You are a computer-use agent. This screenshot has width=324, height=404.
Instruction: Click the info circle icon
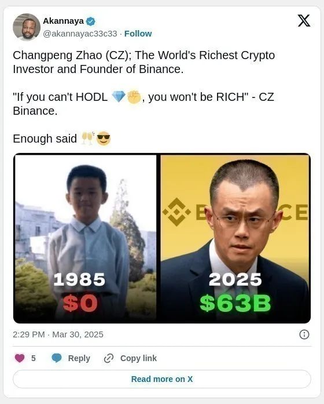point(304,334)
